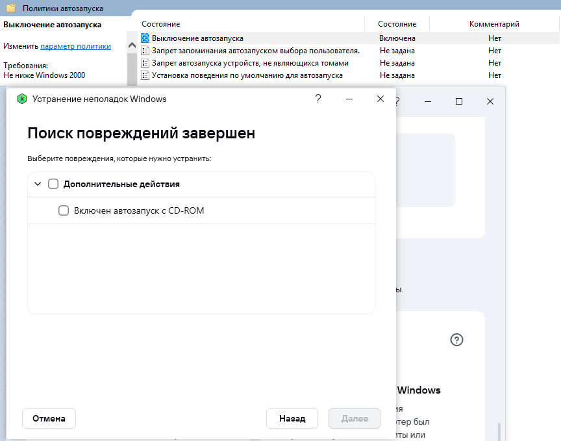The height and width of the screenshot is (441, 561).
Task: Click the Политики автозапуска folder title
Action: pyautogui.click(x=63, y=8)
